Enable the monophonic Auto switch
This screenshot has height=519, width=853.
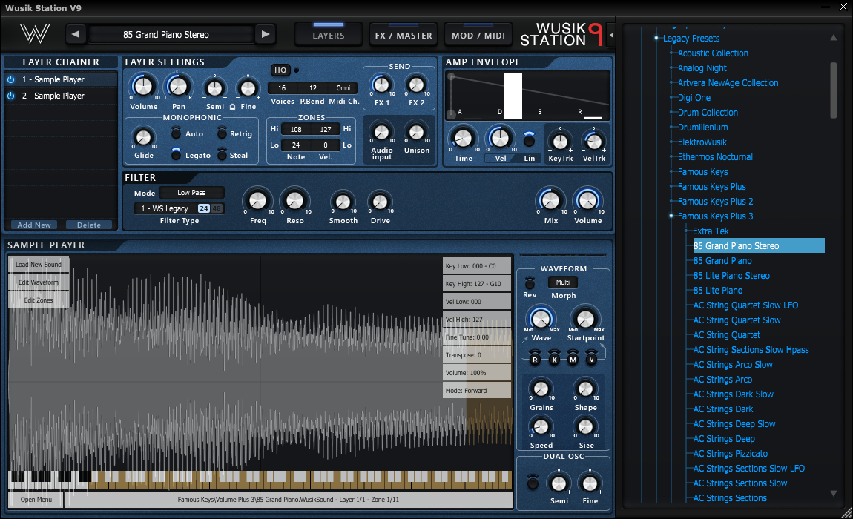pyautogui.click(x=177, y=133)
